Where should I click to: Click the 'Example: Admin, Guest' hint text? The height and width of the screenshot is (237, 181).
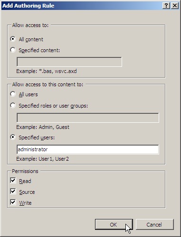(x=43, y=127)
